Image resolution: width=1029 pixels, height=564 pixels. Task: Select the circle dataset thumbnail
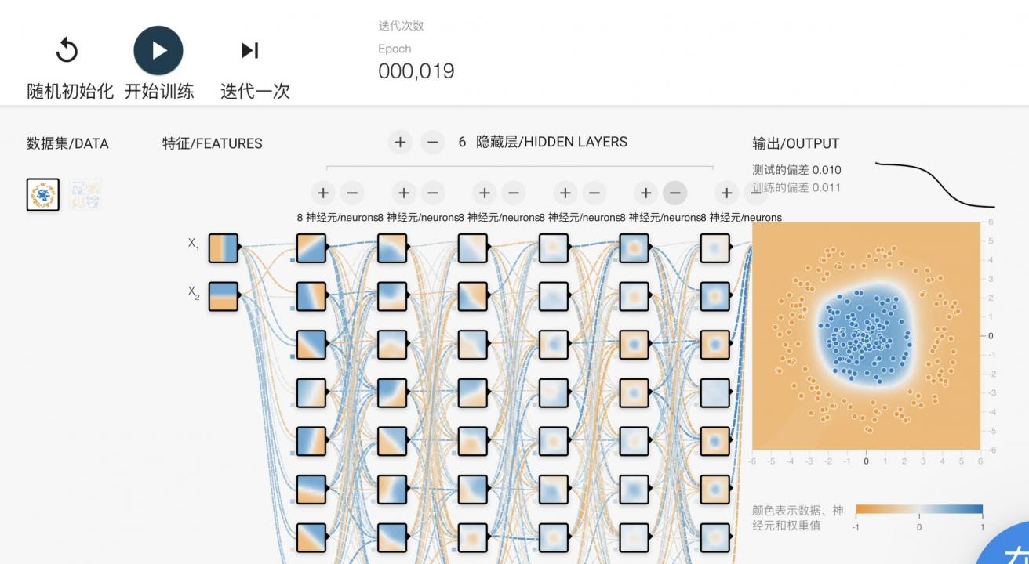pos(42,194)
